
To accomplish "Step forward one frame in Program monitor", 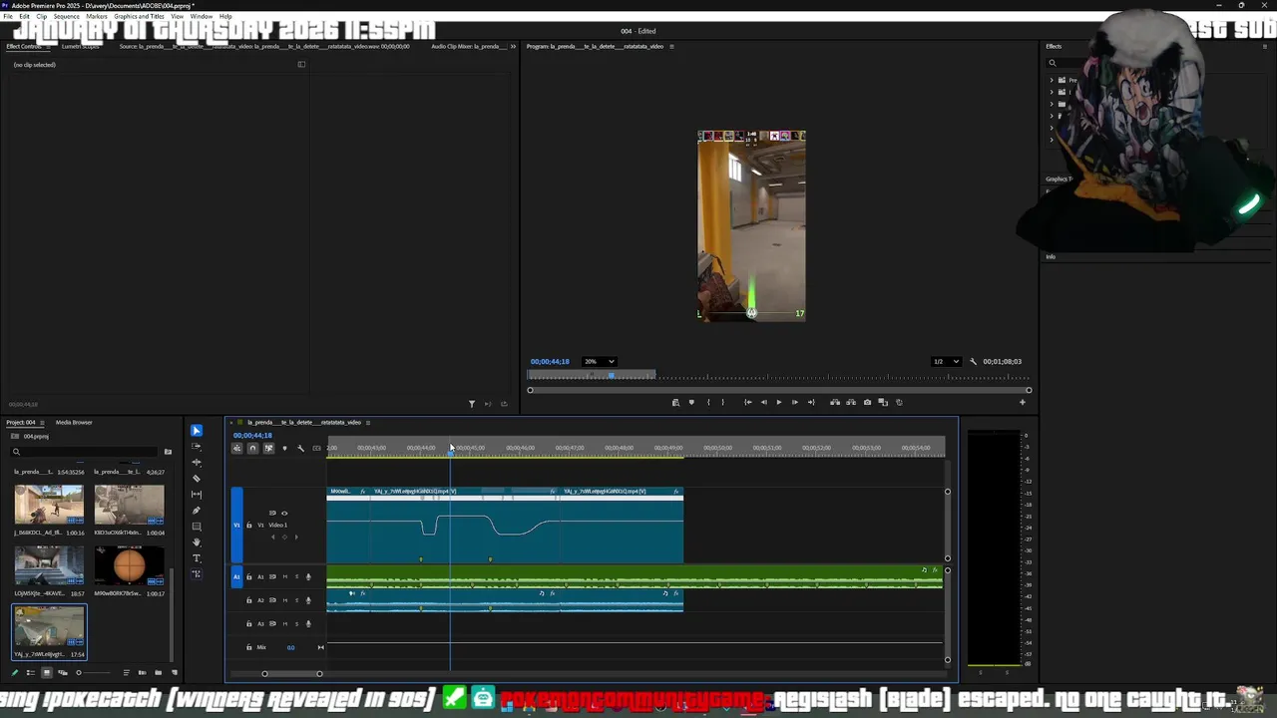I will [x=794, y=402].
